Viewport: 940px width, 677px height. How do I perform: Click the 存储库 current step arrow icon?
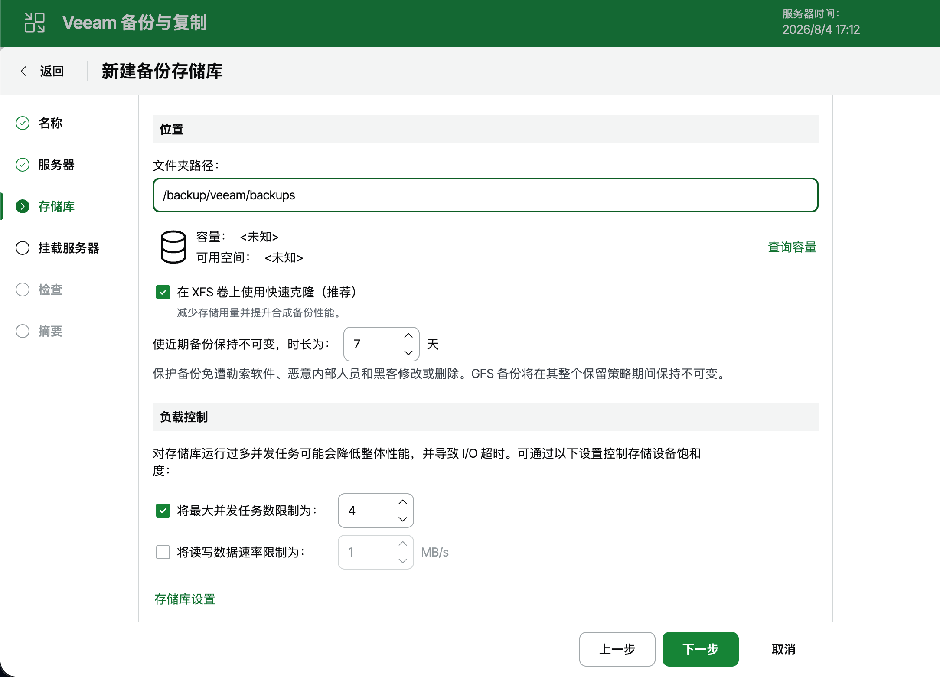tap(23, 206)
